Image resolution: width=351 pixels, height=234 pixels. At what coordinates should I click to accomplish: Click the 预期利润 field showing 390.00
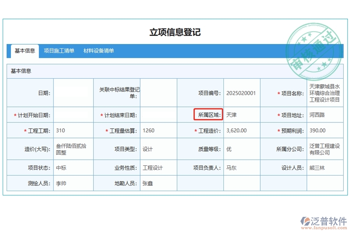(x=324, y=131)
